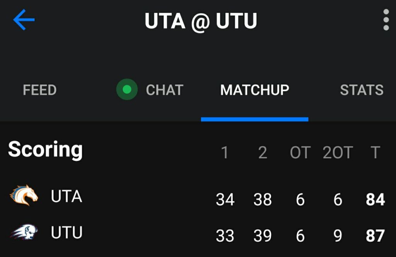396x257 pixels.
Task: Tap UTA's final total of 84
Action: coord(375,200)
